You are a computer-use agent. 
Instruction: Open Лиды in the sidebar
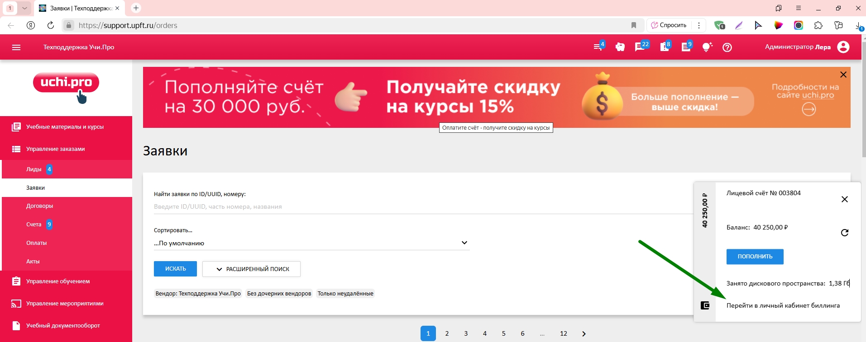pos(67,169)
